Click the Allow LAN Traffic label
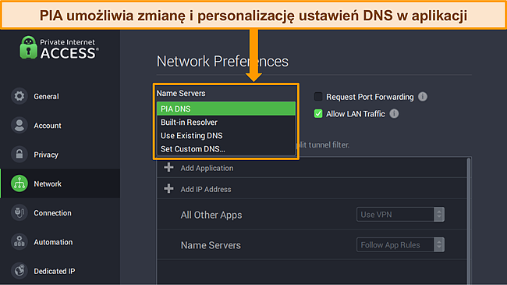507x285 pixels. pos(356,114)
